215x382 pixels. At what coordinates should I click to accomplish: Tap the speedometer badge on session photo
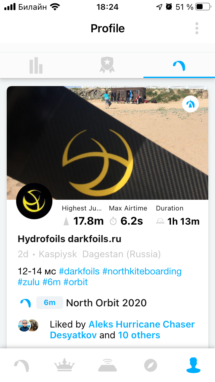[x=190, y=104]
